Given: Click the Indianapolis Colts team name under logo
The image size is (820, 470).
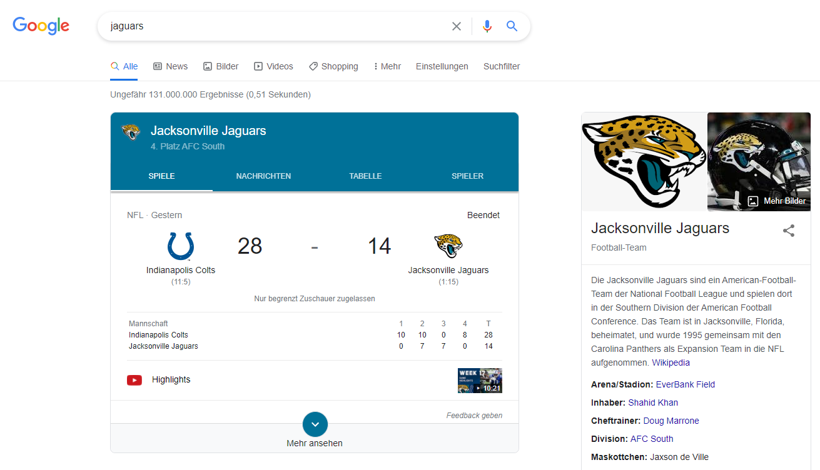Looking at the screenshot, I should pyautogui.click(x=181, y=270).
